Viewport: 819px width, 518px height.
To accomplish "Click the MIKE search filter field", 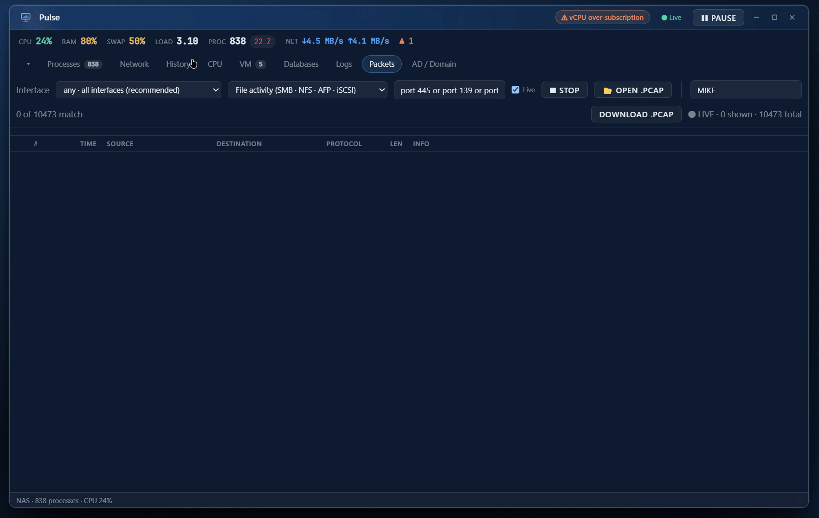I will [x=746, y=90].
